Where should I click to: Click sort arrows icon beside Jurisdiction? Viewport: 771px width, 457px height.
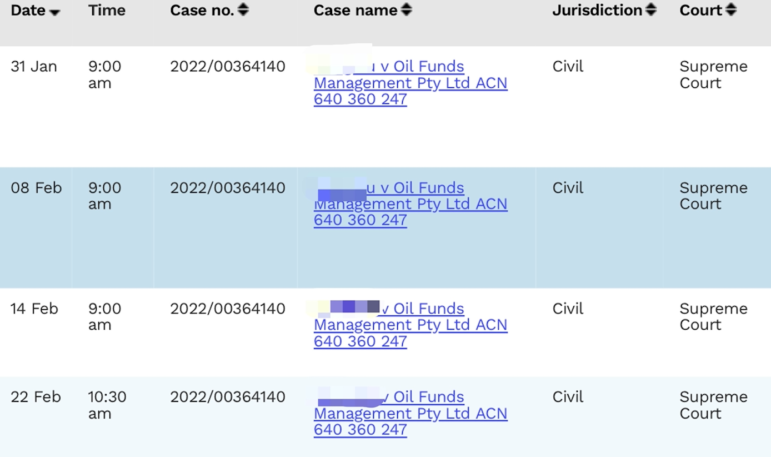[x=651, y=10]
